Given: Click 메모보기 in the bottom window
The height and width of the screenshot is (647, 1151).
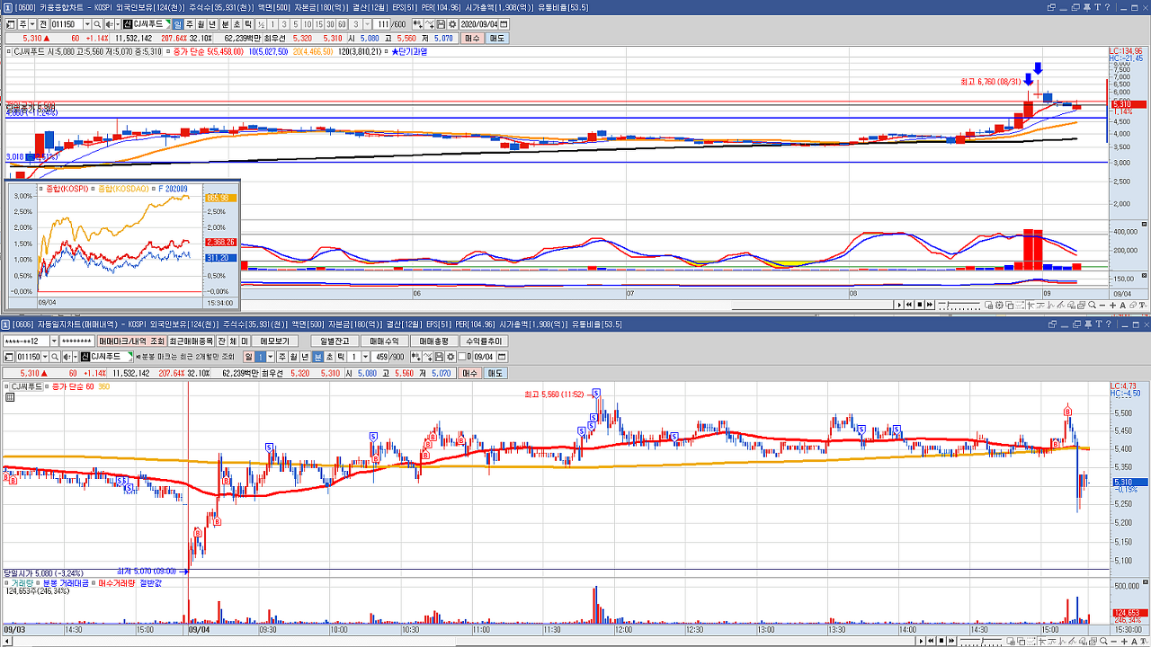Looking at the screenshot, I should [275, 341].
